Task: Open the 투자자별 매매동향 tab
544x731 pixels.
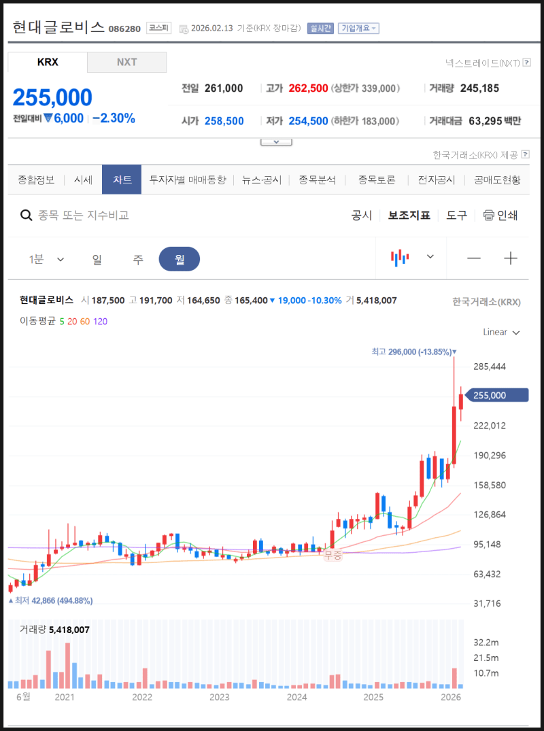Action: (x=188, y=180)
